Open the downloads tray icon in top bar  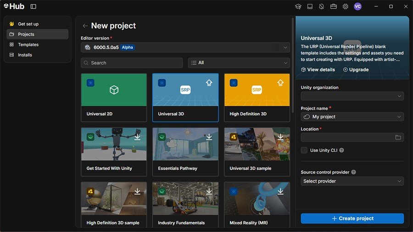point(310,6)
